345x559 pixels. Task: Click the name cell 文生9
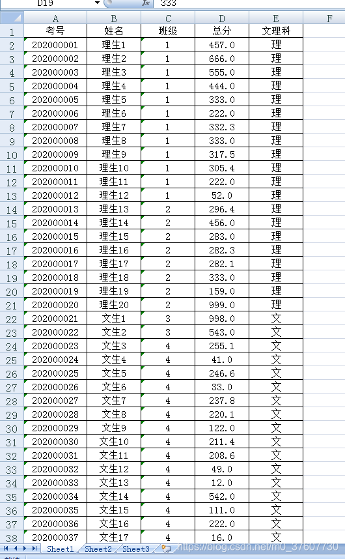(x=114, y=428)
